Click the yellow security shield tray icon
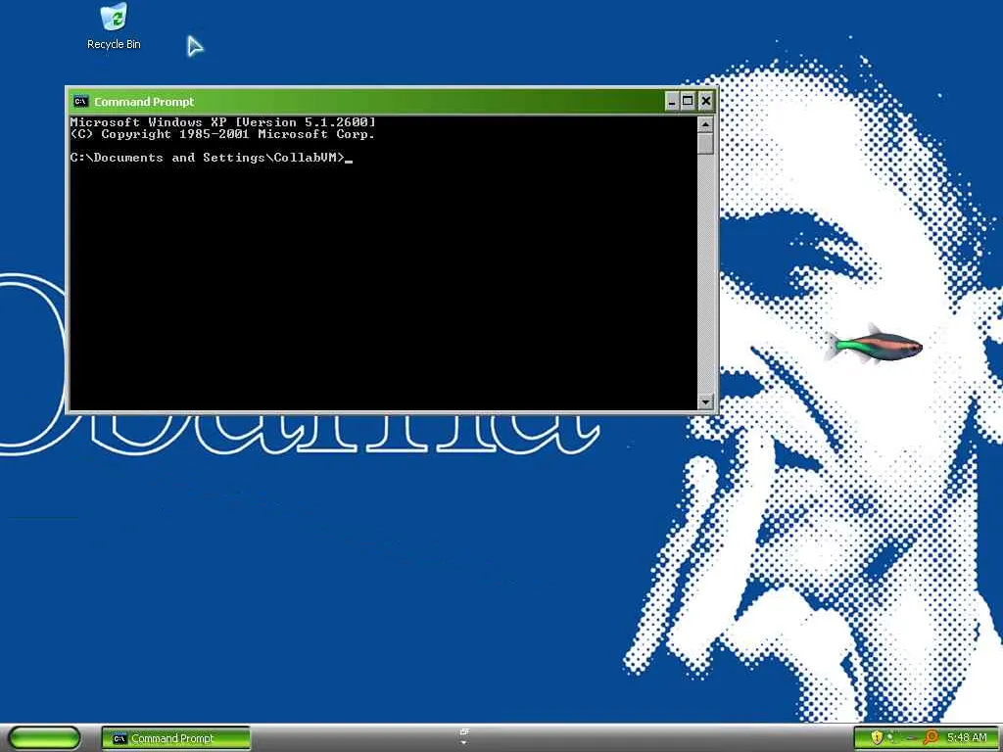Screen dimensions: 1003x752 (877, 737)
